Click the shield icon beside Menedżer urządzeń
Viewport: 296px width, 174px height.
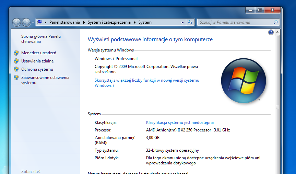(x=16, y=53)
